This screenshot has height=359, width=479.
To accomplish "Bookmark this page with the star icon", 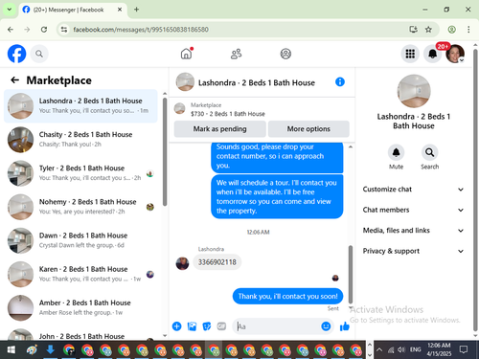I will (428, 30).
